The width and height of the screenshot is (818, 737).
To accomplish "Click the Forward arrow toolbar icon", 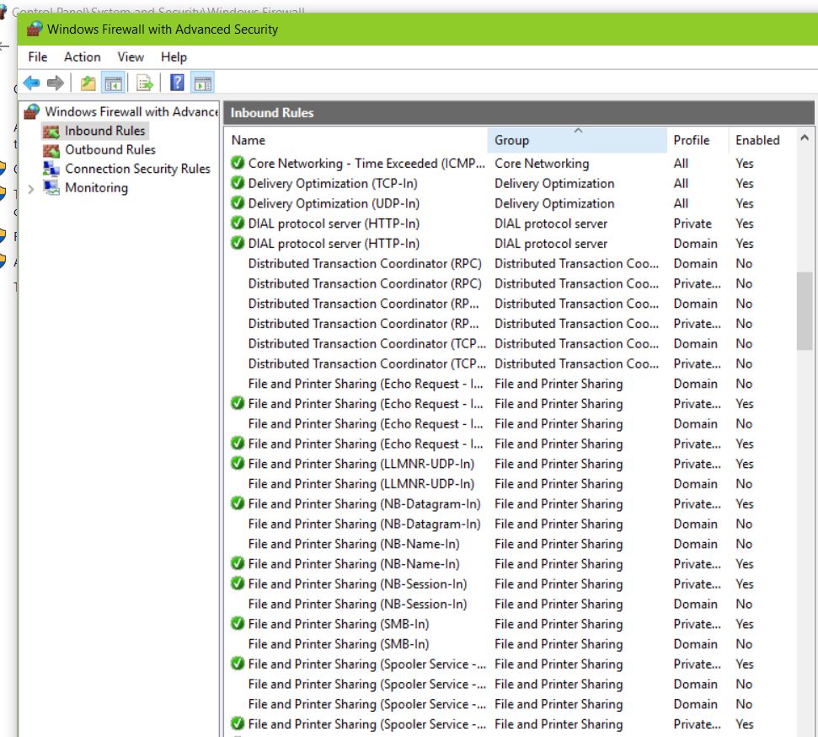I will (55, 83).
